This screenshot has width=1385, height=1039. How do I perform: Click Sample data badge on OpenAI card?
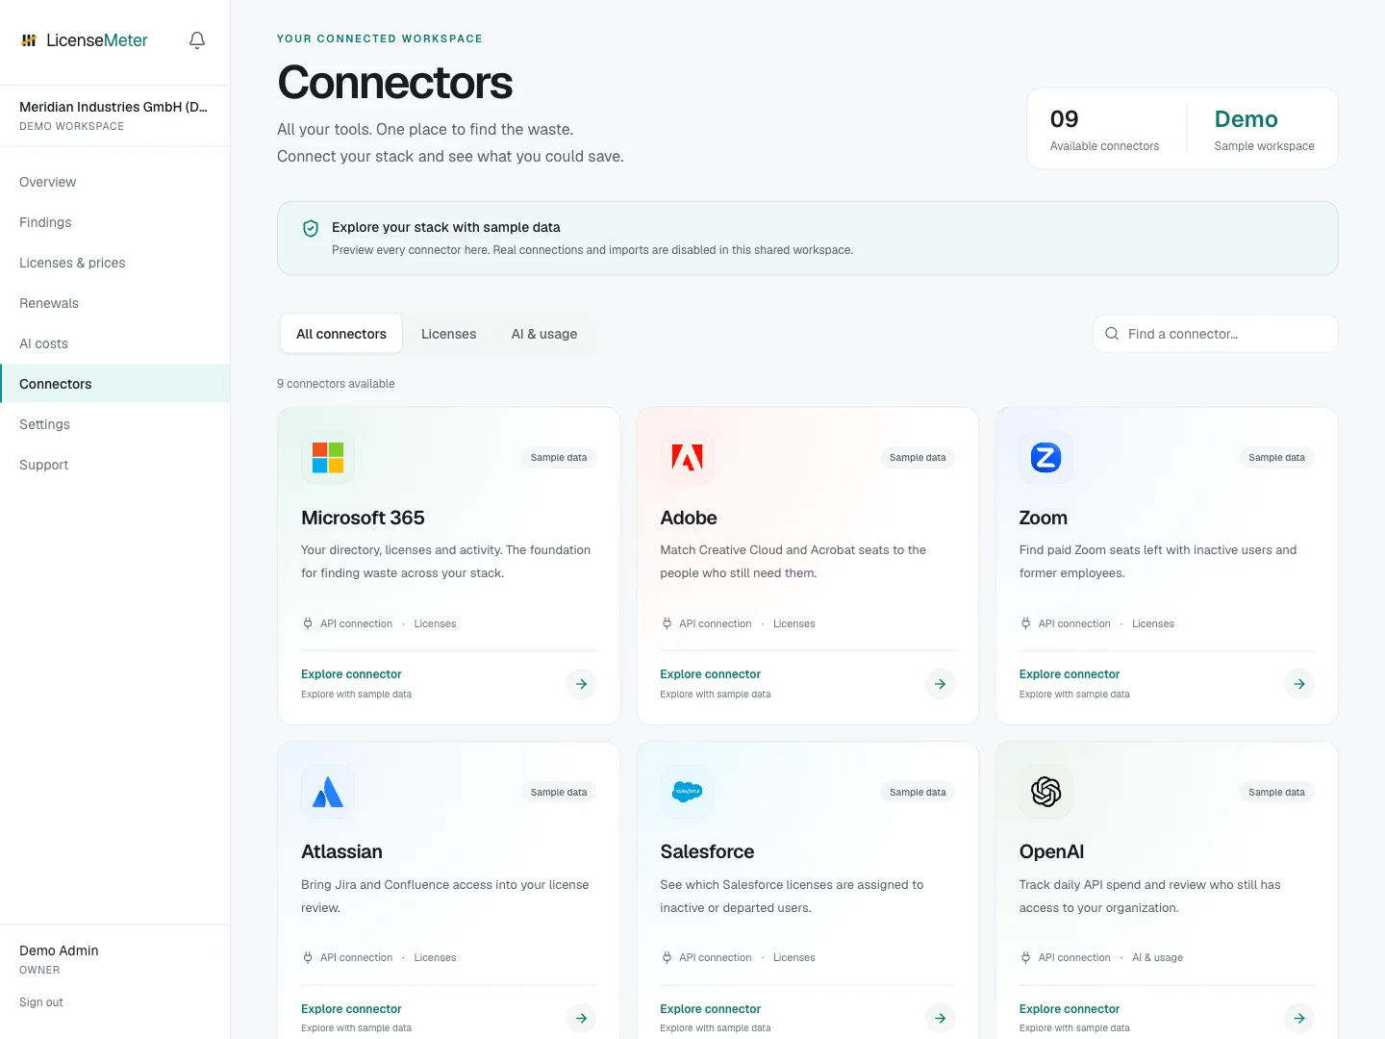pyautogui.click(x=1276, y=793)
